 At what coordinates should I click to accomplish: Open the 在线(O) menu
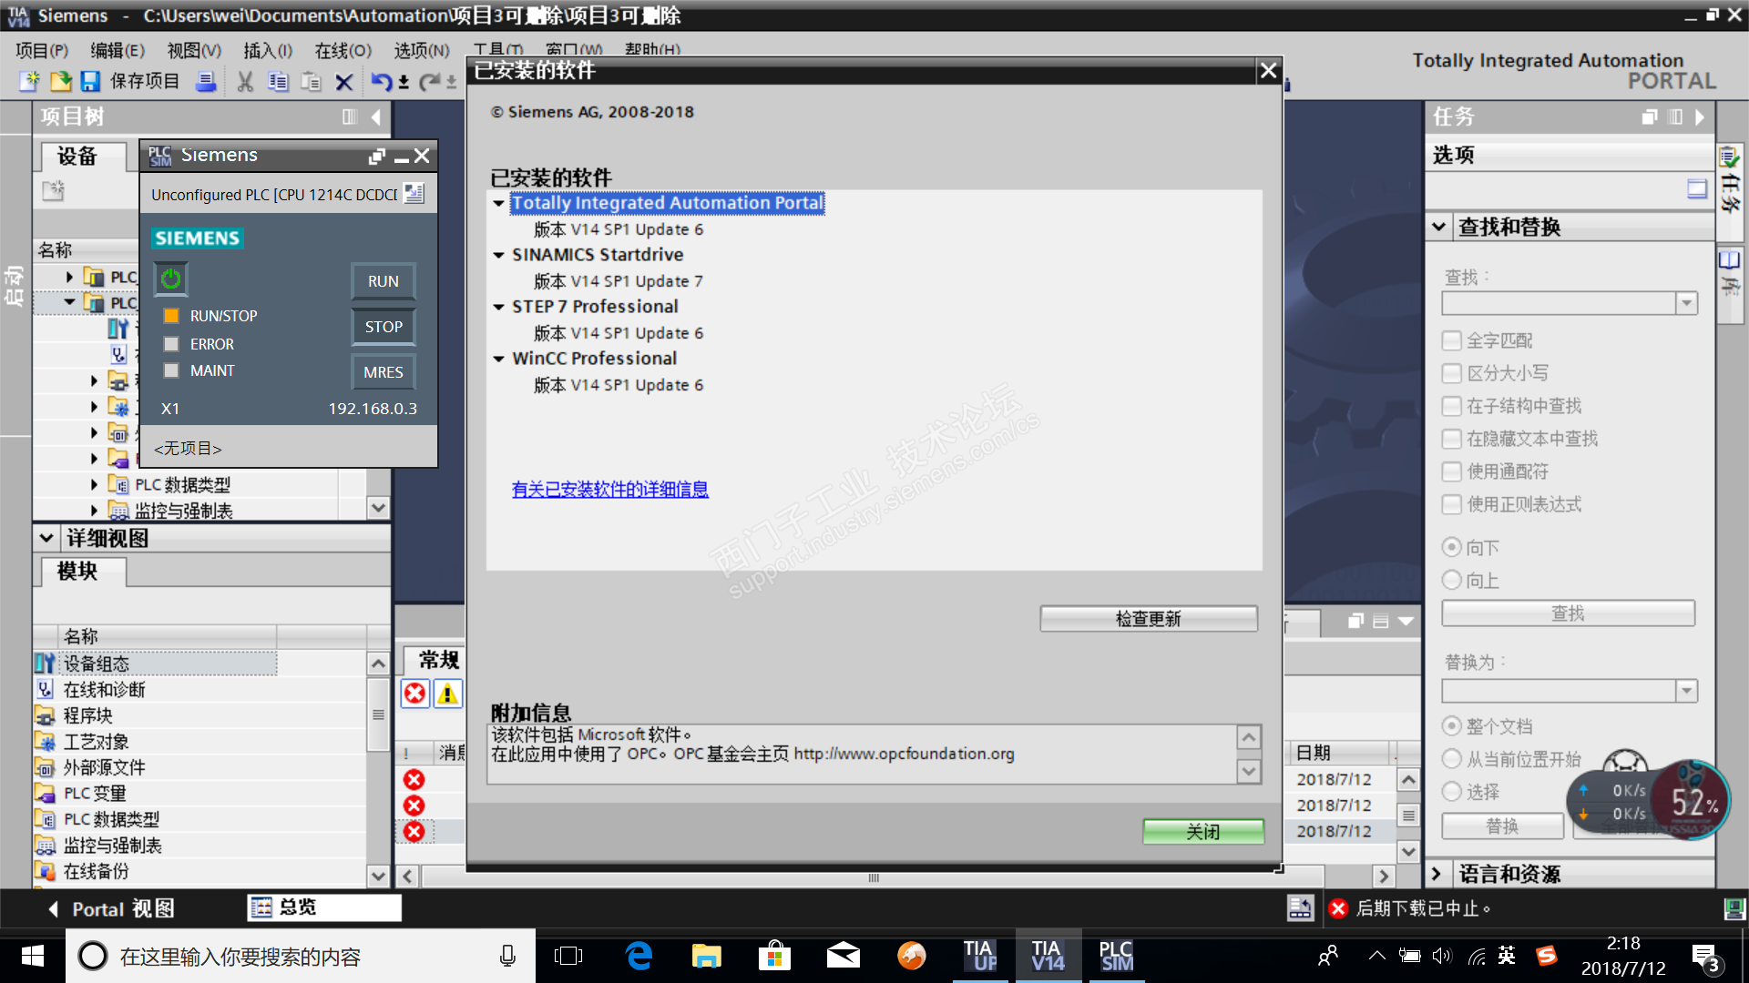pos(343,51)
